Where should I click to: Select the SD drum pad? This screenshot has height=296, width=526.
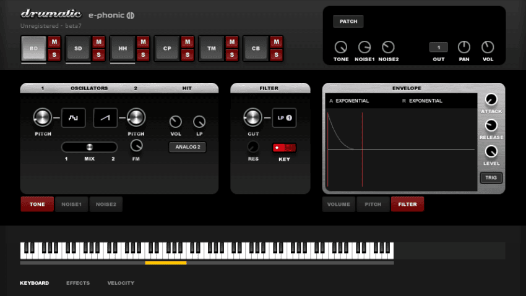coord(78,48)
